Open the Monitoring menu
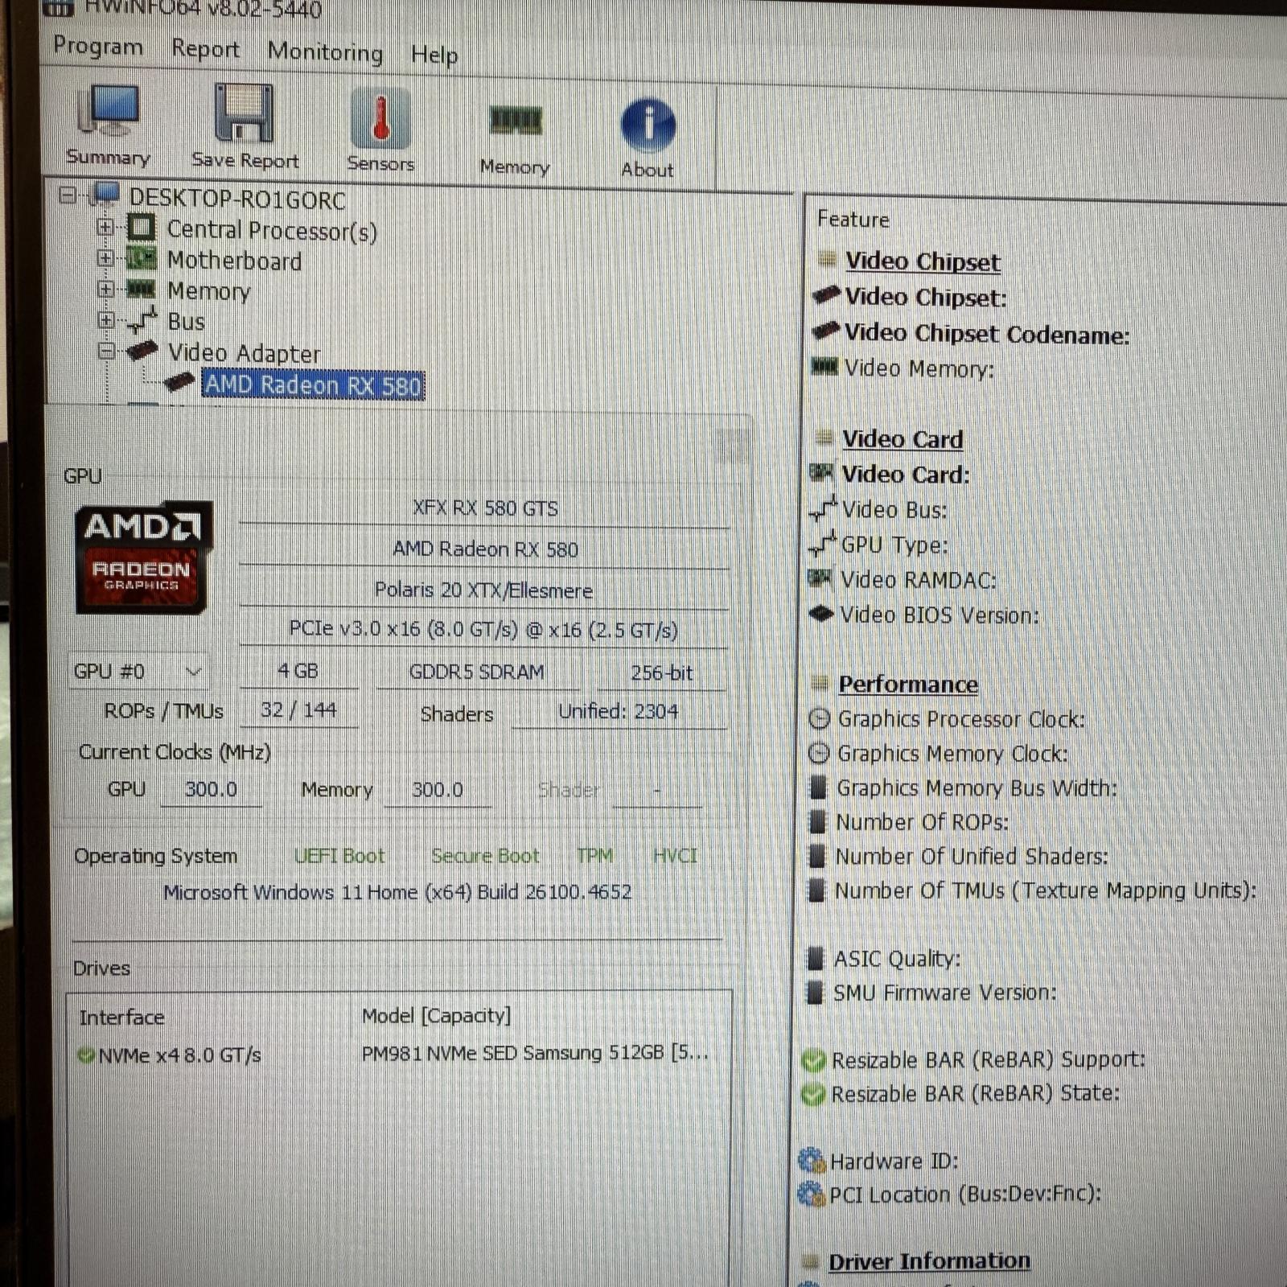 (325, 51)
